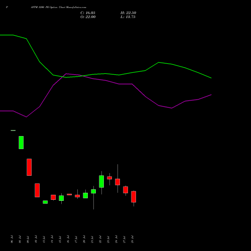Click the open price value O: 22.00
Image resolution: width=251 pixels, height=251 pixels.
(88, 17)
